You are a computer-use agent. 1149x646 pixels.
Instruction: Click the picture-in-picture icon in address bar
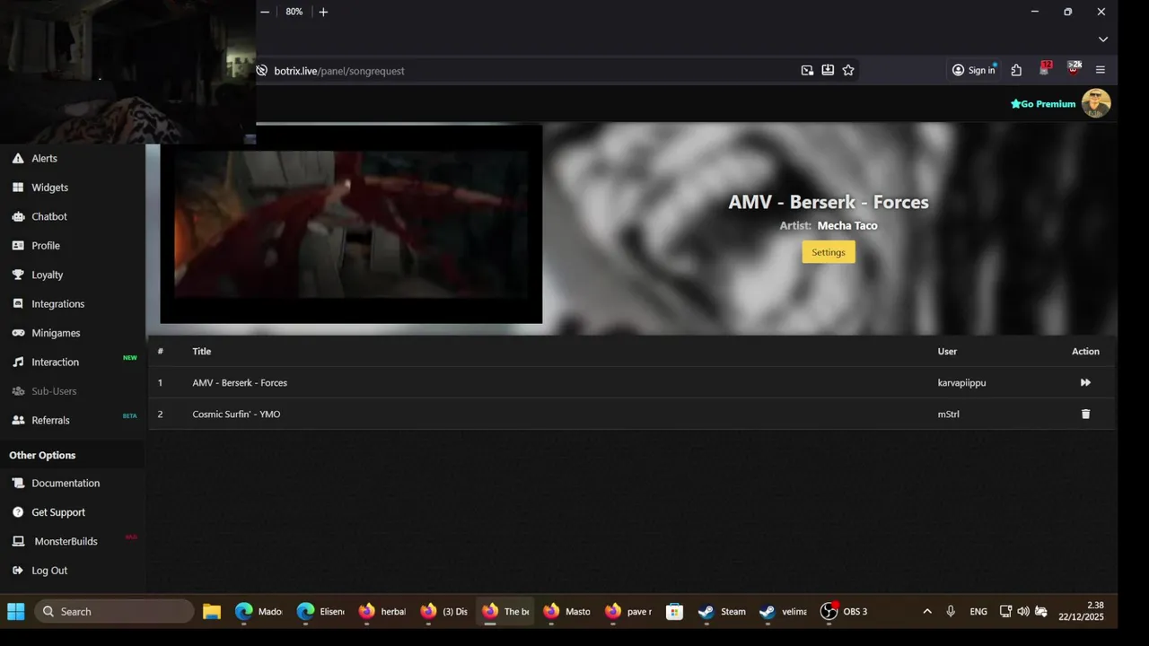pyautogui.click(x=807, y=70)
